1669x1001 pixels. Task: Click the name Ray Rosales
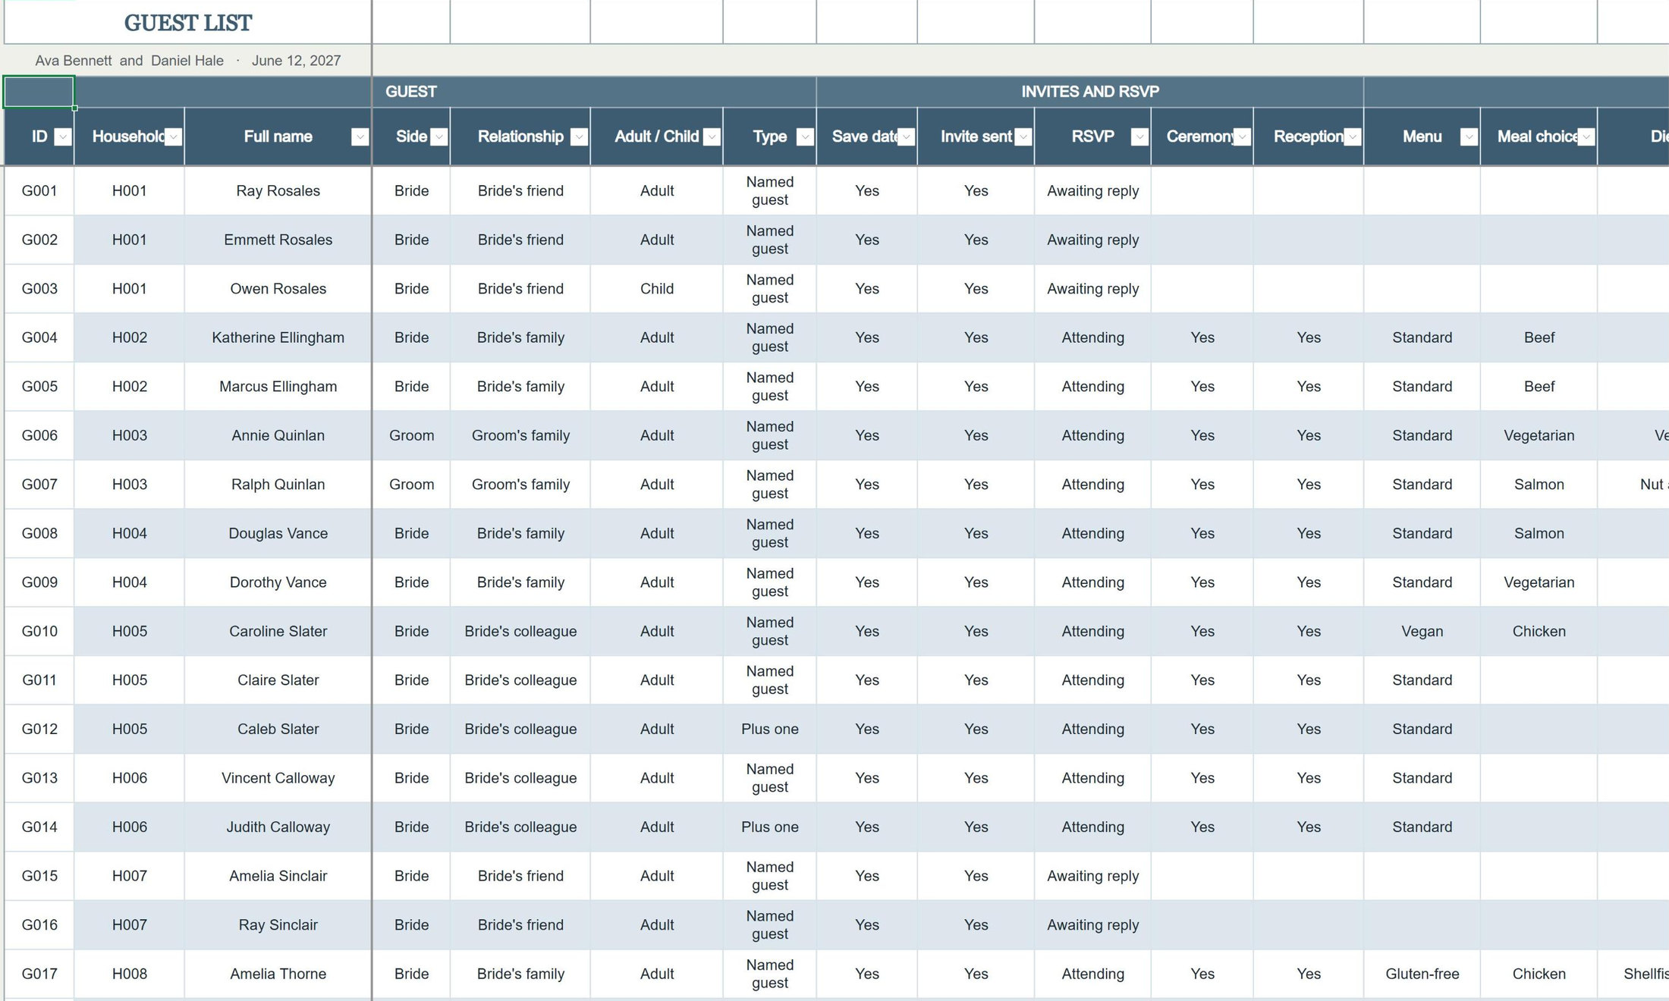pyautogui.click(x=278, y=191)
